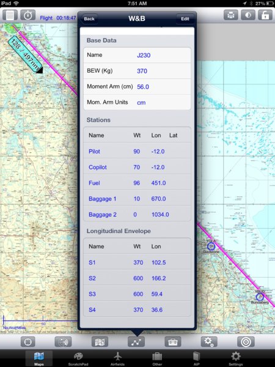Open the AIP tab
Viewport: 275px width, 367px height.
tap(196, 358)
